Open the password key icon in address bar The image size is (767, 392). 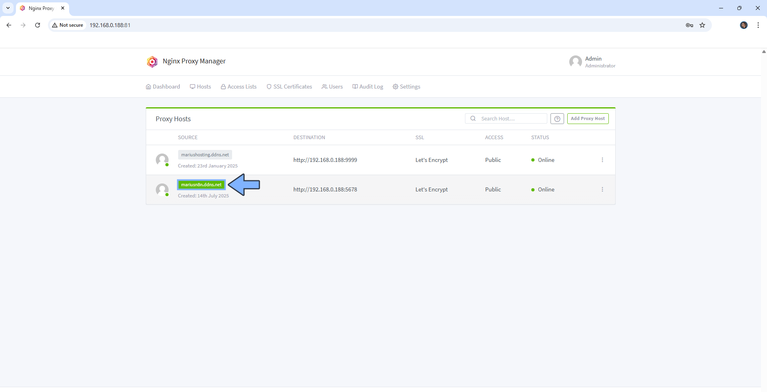690,25
